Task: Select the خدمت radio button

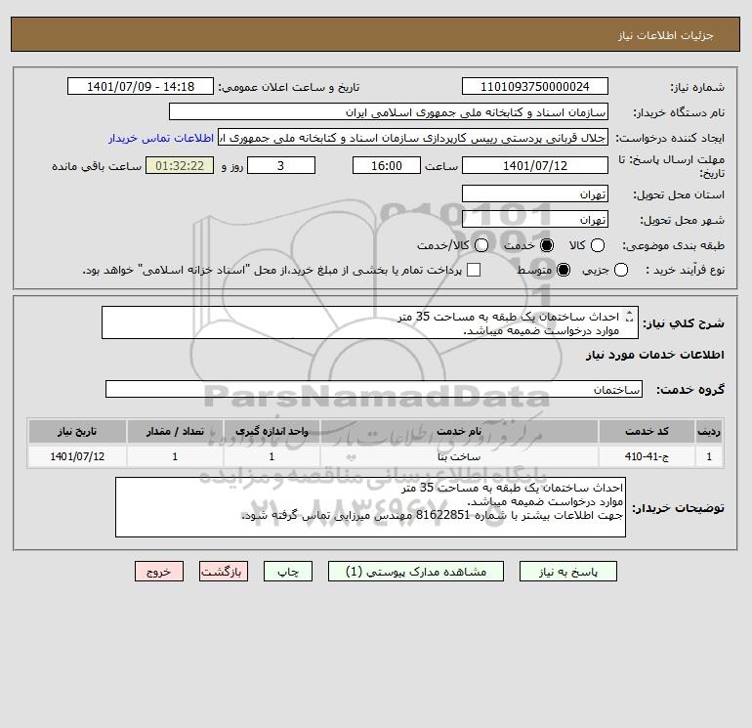Action: [546, 245]
